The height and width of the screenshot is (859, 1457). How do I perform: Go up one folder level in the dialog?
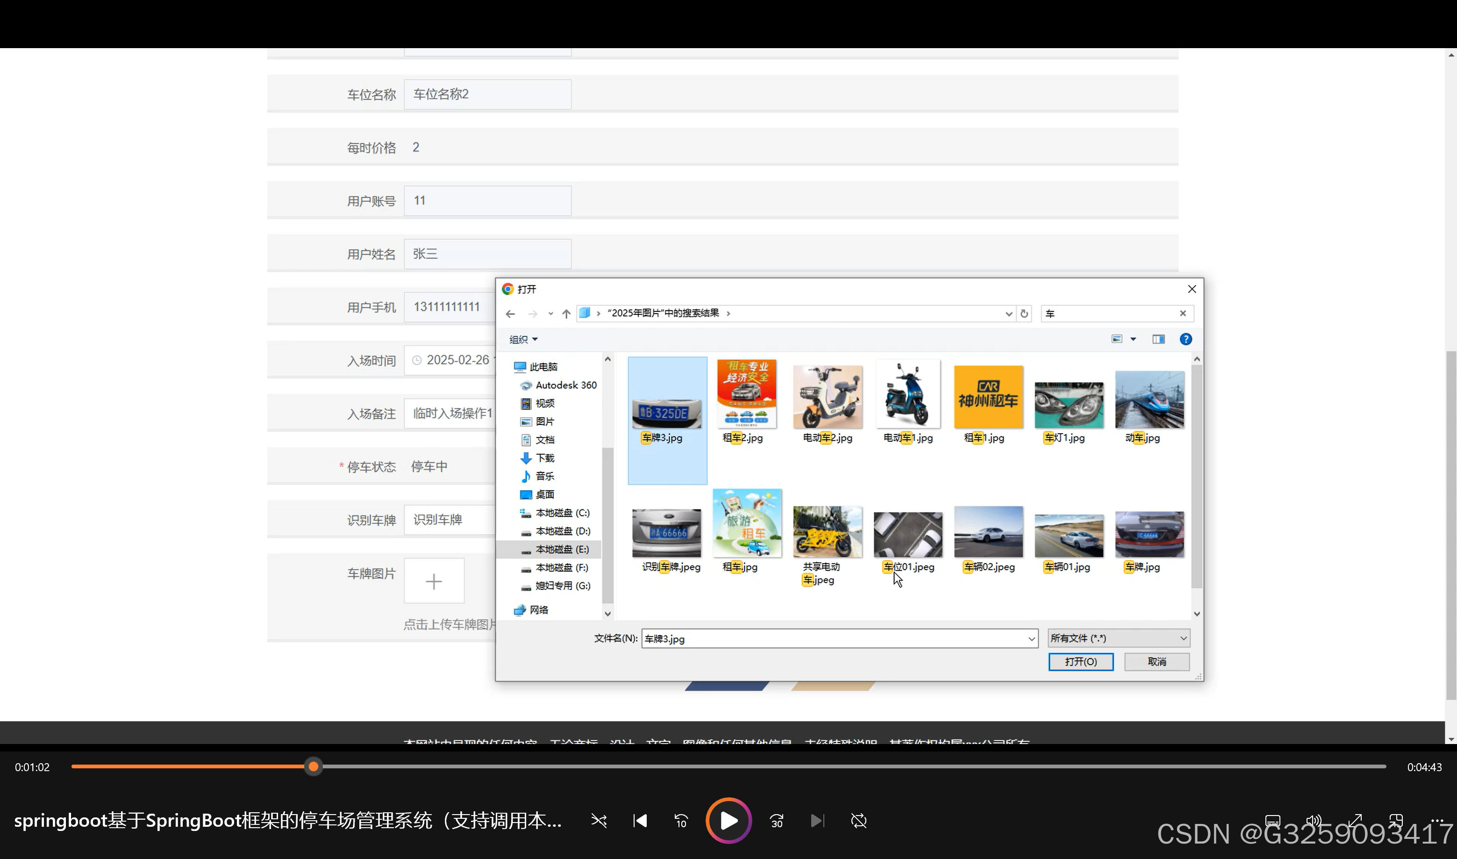[566, 313]
